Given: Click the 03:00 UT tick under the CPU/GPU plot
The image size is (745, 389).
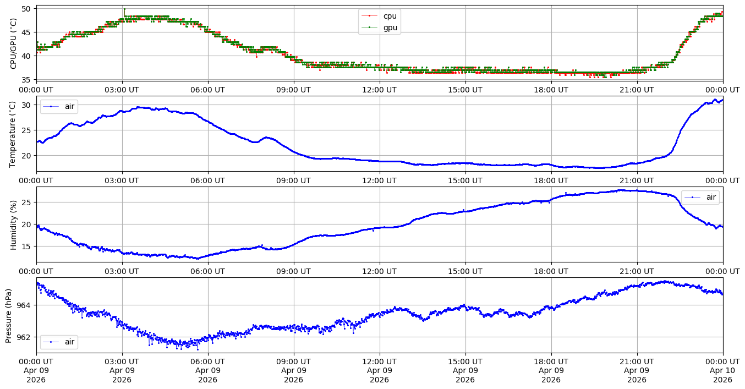Looking at the screenshot, I should [x=122, y=90].
